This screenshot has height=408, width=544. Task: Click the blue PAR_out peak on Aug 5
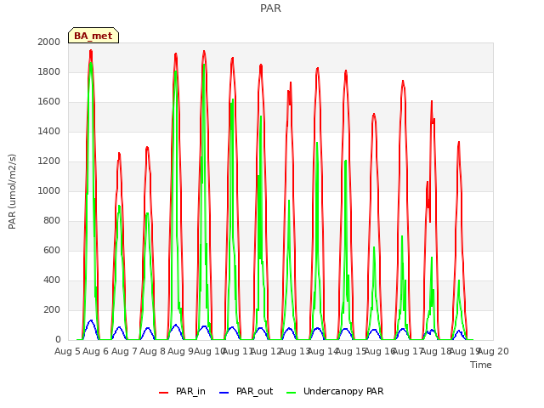(x=91, y=320)
